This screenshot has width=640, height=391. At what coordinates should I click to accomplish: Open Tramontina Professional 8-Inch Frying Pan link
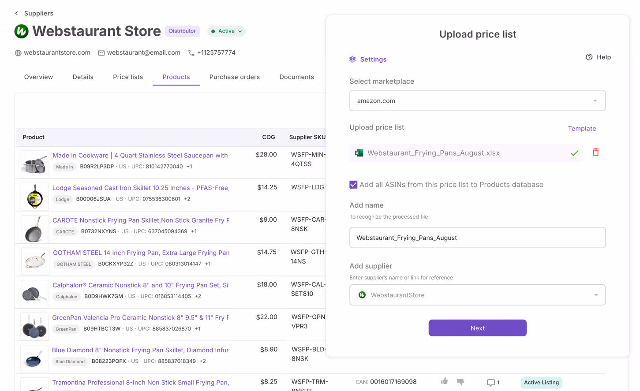[x=141, y=383]
